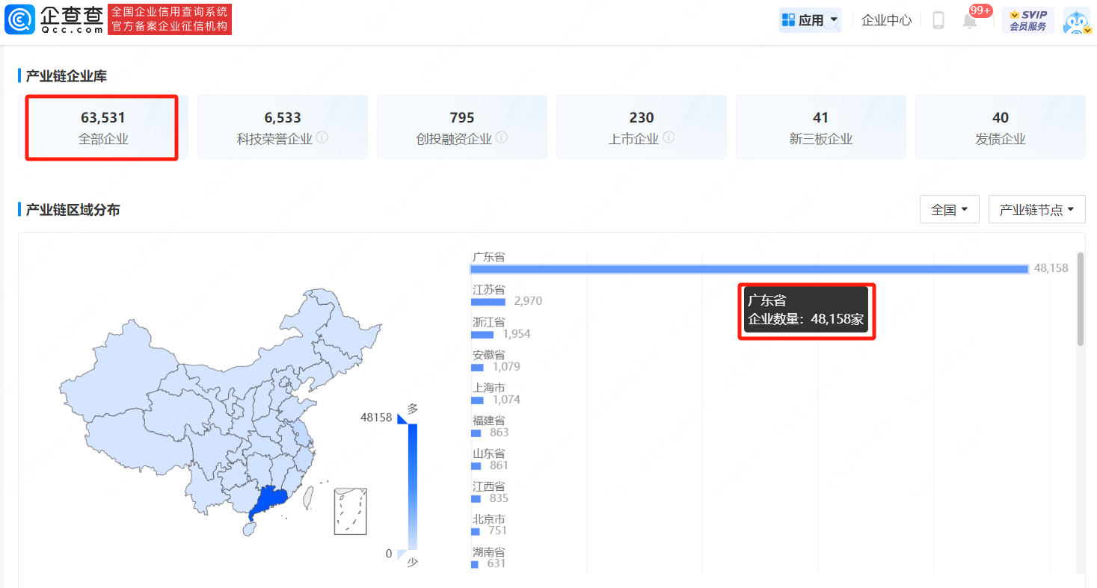This screenshot has width=1097, height=588.
Task: Click the SVIP member service icon
Action: pyautogui.click(x=1027, y=20)
